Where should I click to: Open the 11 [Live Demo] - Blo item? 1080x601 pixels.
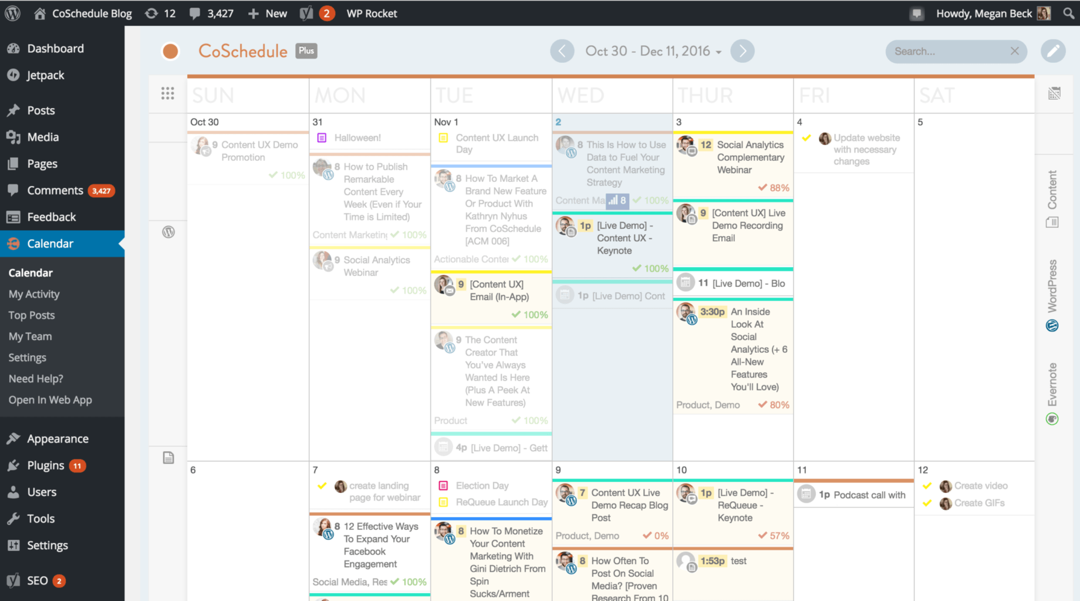734,283
